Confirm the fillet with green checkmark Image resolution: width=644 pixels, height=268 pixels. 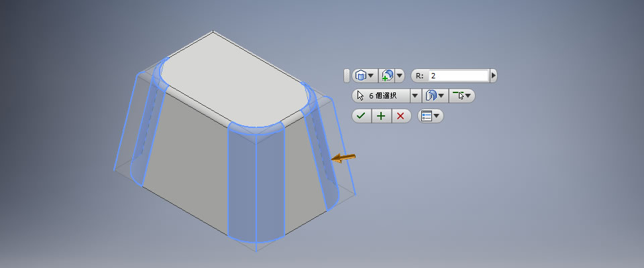click(x=362, y=116)
